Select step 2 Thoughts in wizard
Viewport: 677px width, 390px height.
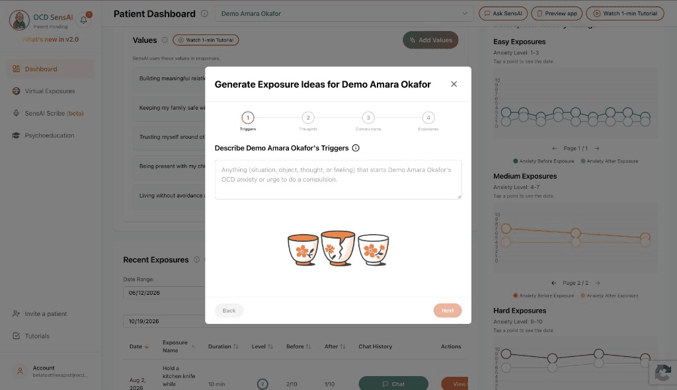[308, 118]
